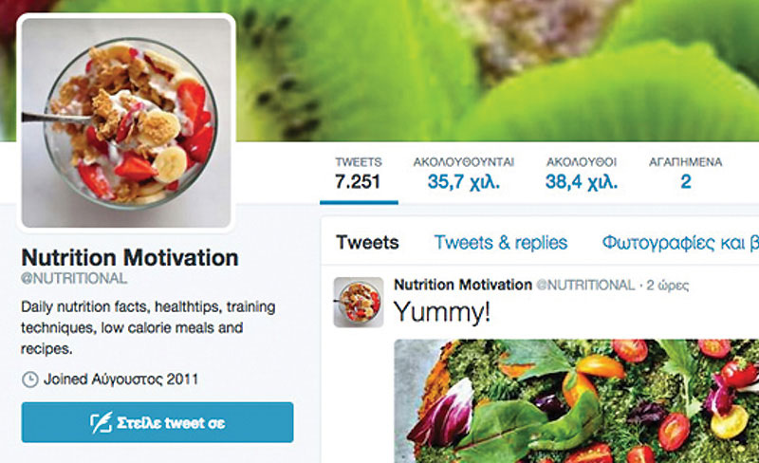Open the ΑΚΟΛΟΥΘΟΥΝΤΑΙ 35,7 χιλ. following list

coord(464,174)
